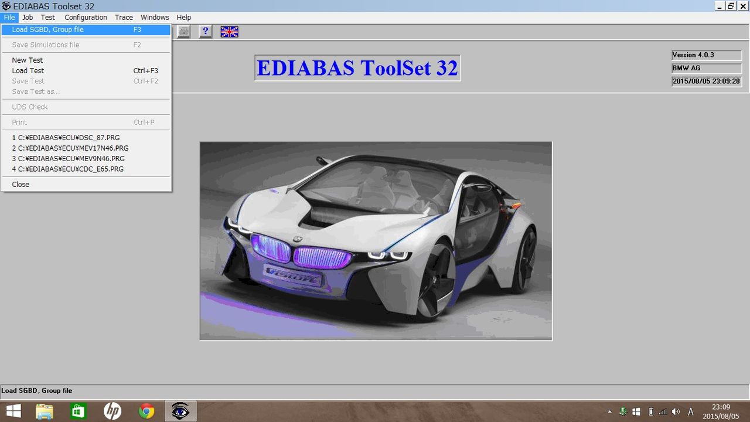Image resolution: width=750 pixels, height=422 pixels.
Task: Open Google Chrome from taskbar
Action: (x=146, y=411)
